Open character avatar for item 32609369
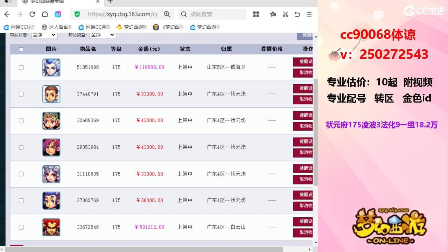Image resolution: width=448 pixels, height=252 pixels. (x=51, y=121)
